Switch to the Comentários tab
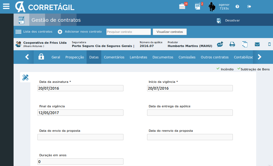273x166 pixels. click(114, 57)
